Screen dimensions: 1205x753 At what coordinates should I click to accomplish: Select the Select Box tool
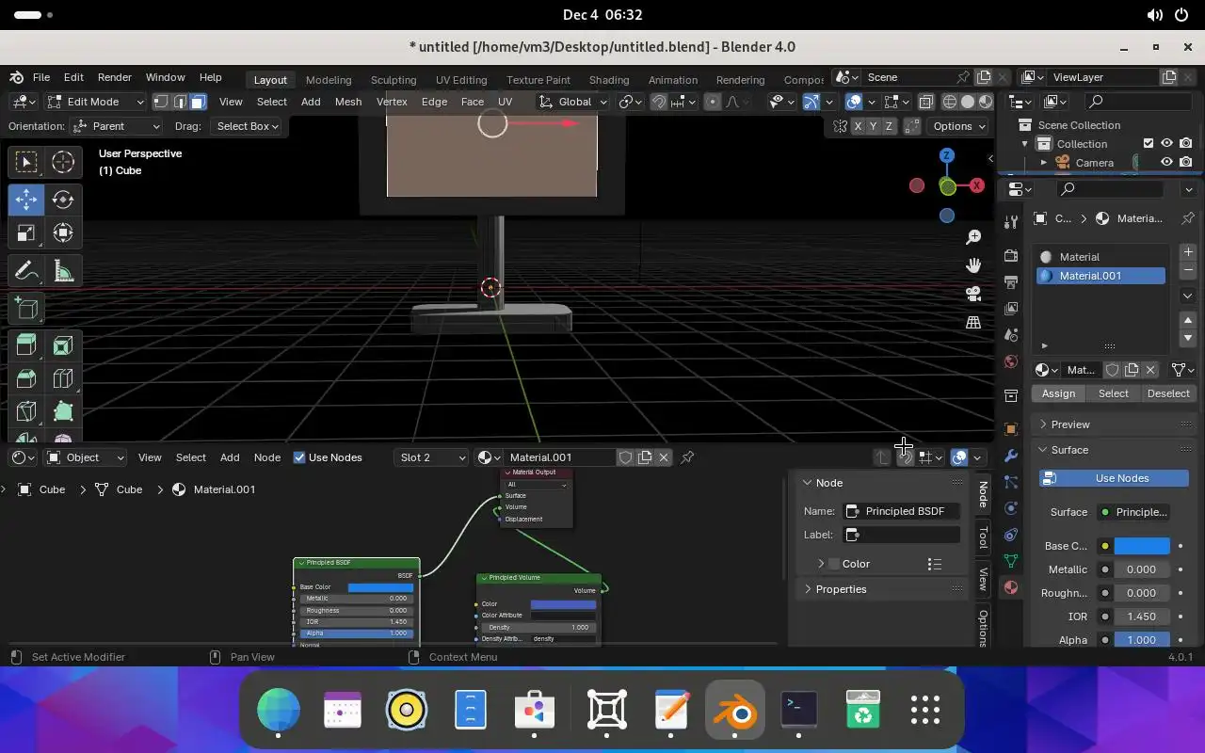26,163
